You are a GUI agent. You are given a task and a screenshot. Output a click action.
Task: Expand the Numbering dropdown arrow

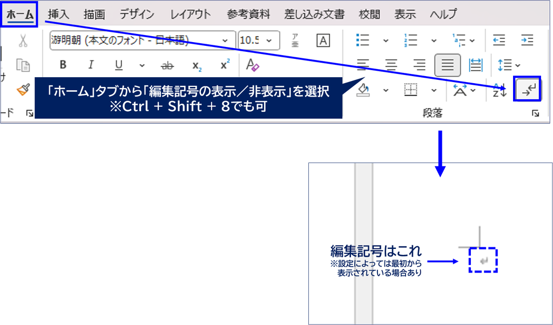(434, 41)
